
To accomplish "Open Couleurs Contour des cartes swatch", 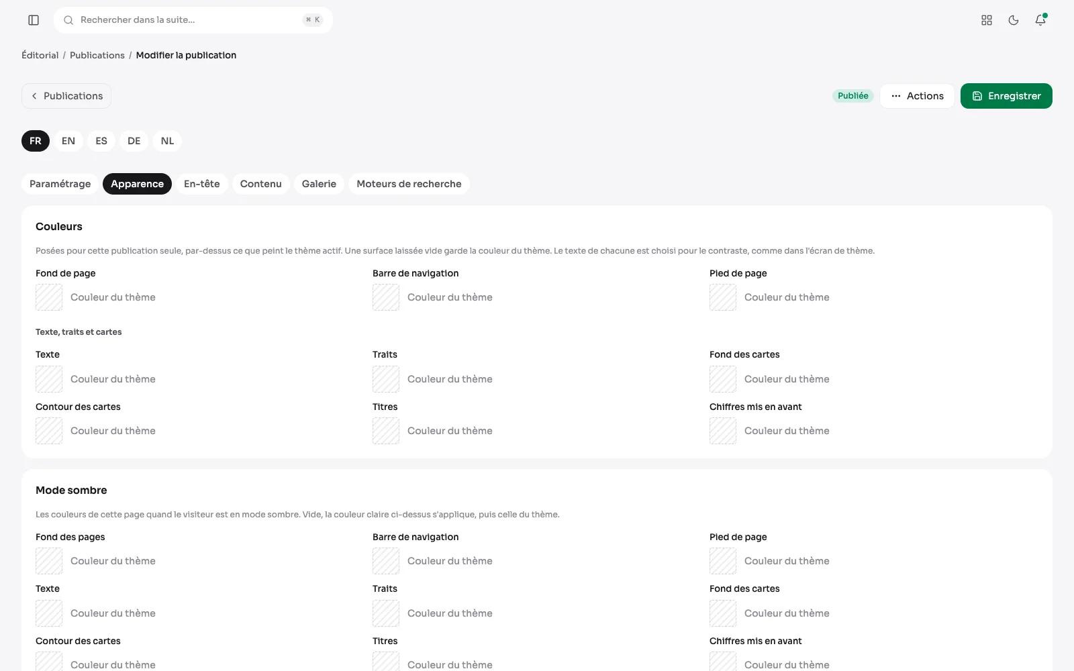I will point(49,431).
